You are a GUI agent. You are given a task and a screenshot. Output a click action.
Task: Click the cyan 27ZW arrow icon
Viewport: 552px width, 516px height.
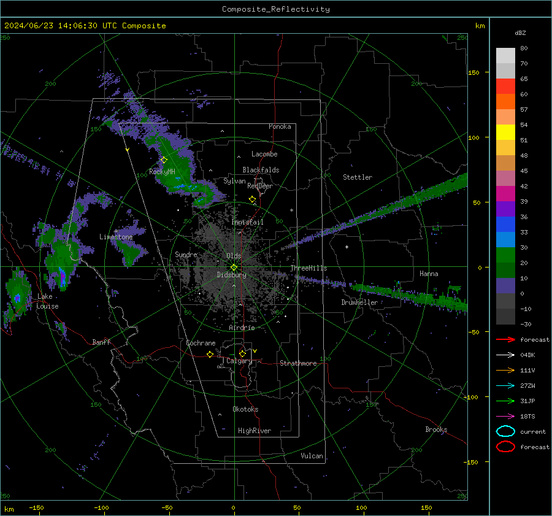(505, 386)
